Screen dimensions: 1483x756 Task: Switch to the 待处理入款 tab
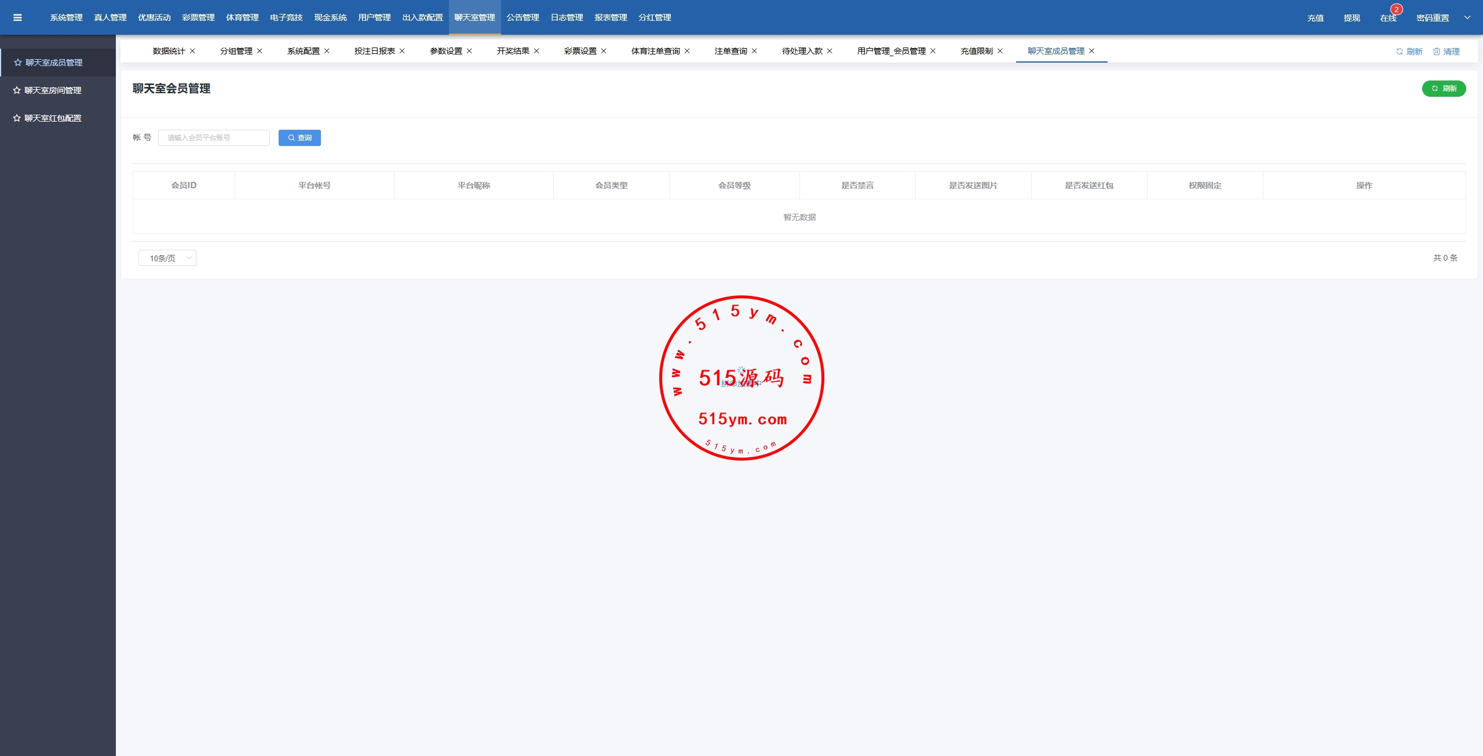click(x=802, y=51)
